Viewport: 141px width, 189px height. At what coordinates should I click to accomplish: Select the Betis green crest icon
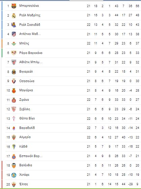(x=14, y=43)
